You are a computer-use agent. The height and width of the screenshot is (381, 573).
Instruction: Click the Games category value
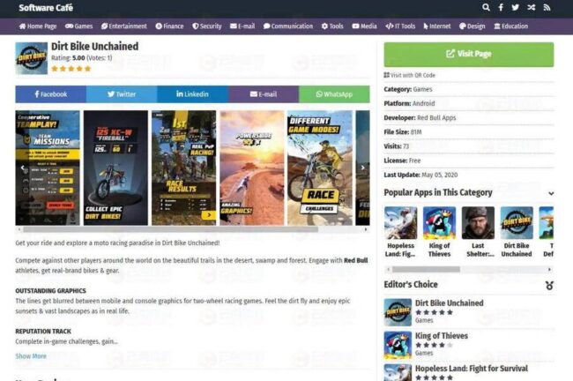tap(422, 89)
